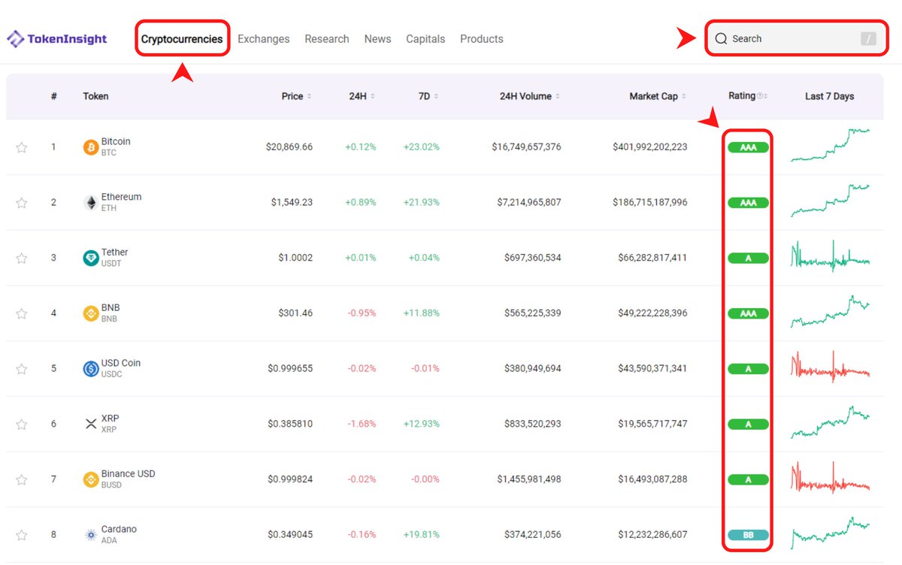The height and width of the screenshot is (565, 902).
Task: Sort by Rating column
Action: point(747,96)
